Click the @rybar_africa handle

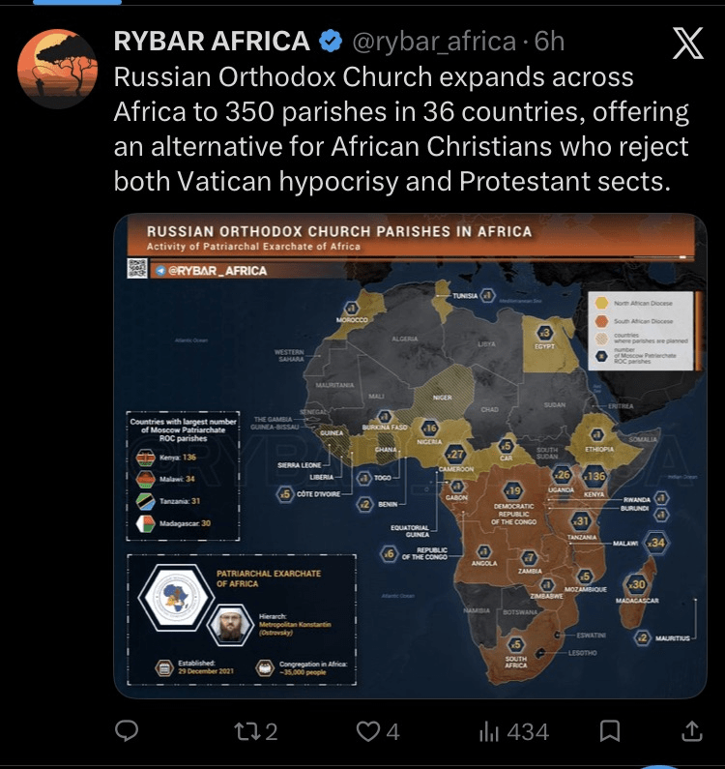click(x=432, y=42)
